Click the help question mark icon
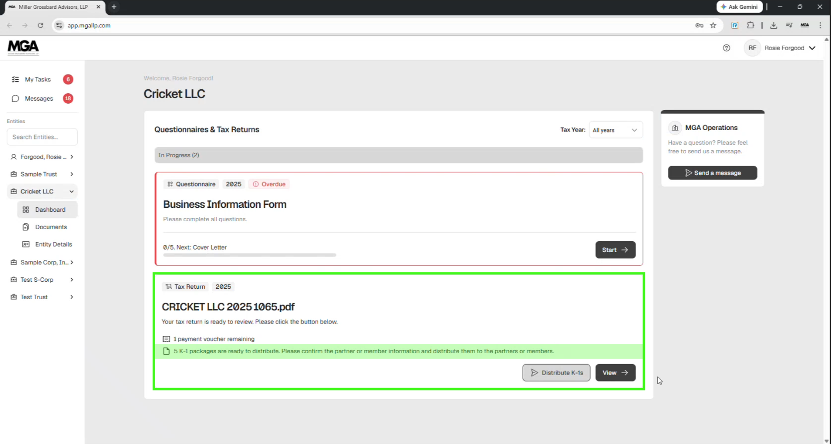Image resolution: width=831 pixels, height=444 pixels. coord(726,48)
